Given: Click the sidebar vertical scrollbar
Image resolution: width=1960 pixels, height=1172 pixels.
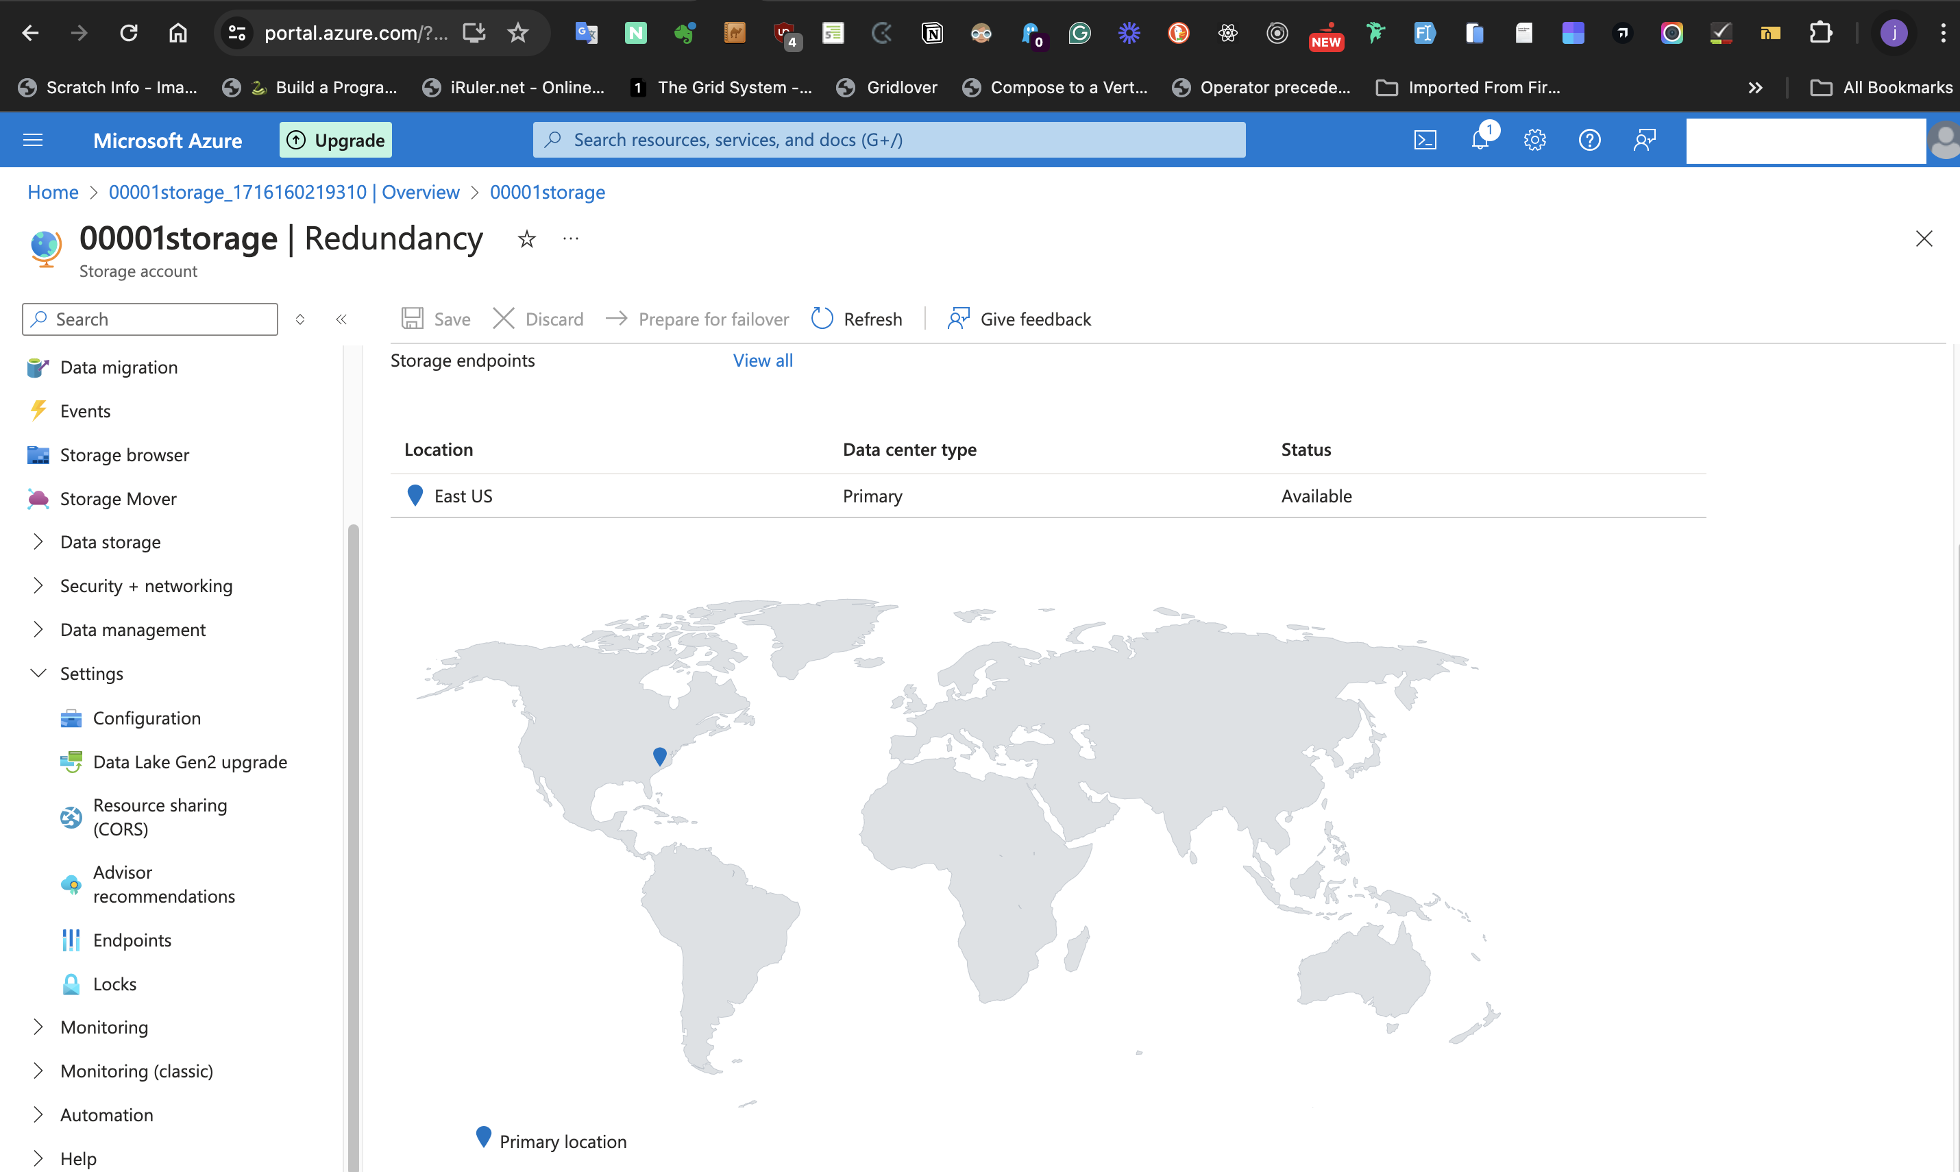Looking at the screenshot, I should point(353,790).
